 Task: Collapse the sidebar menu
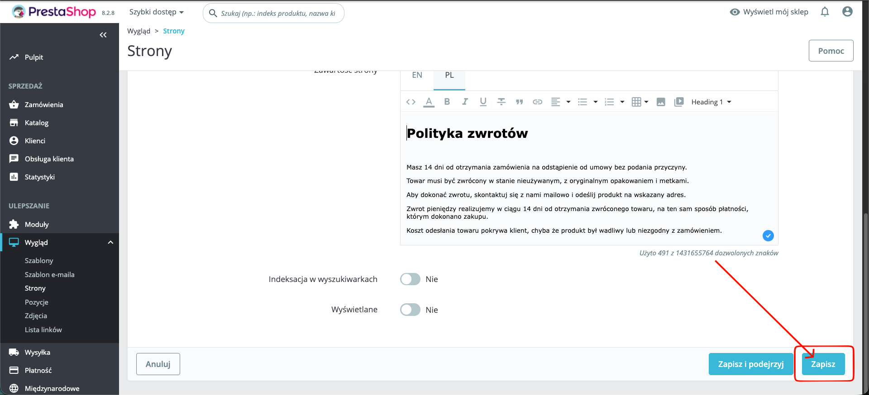[x=103, y=35]
